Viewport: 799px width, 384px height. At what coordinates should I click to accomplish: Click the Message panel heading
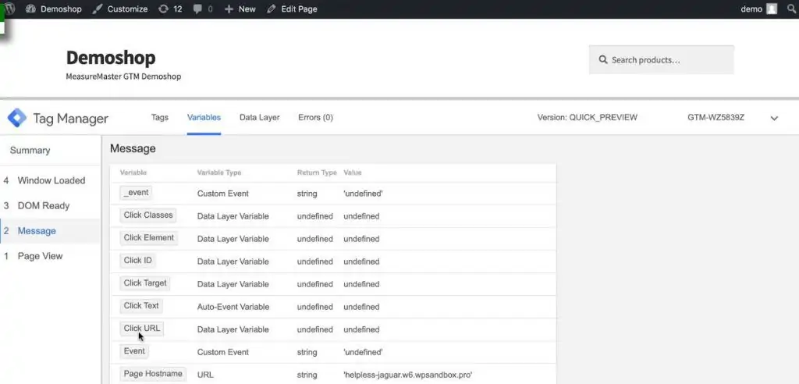tap(133, 149)
